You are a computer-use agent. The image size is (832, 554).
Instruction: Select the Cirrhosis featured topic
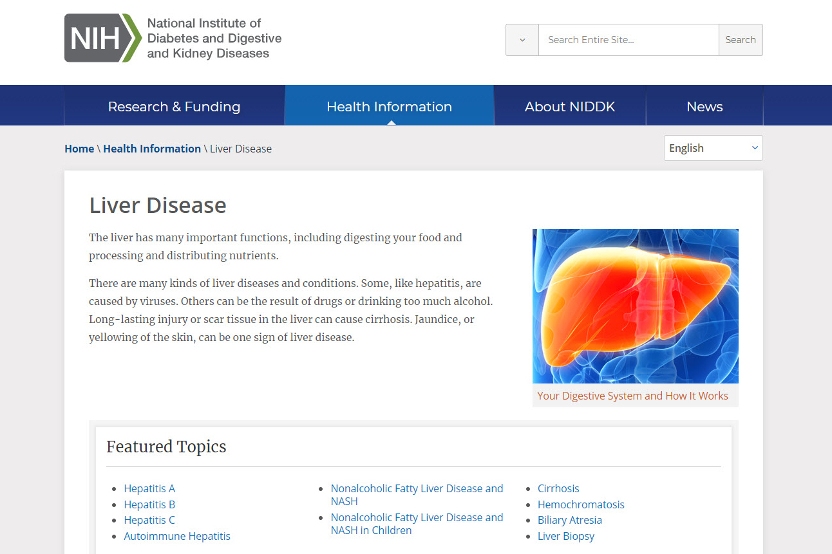pos(558,488)
